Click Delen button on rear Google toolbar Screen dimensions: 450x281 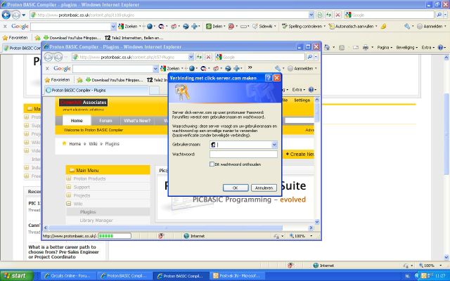tap(214, 27)
